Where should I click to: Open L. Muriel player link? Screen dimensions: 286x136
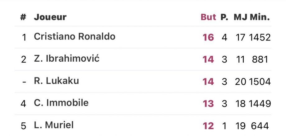tap(54, 125)
